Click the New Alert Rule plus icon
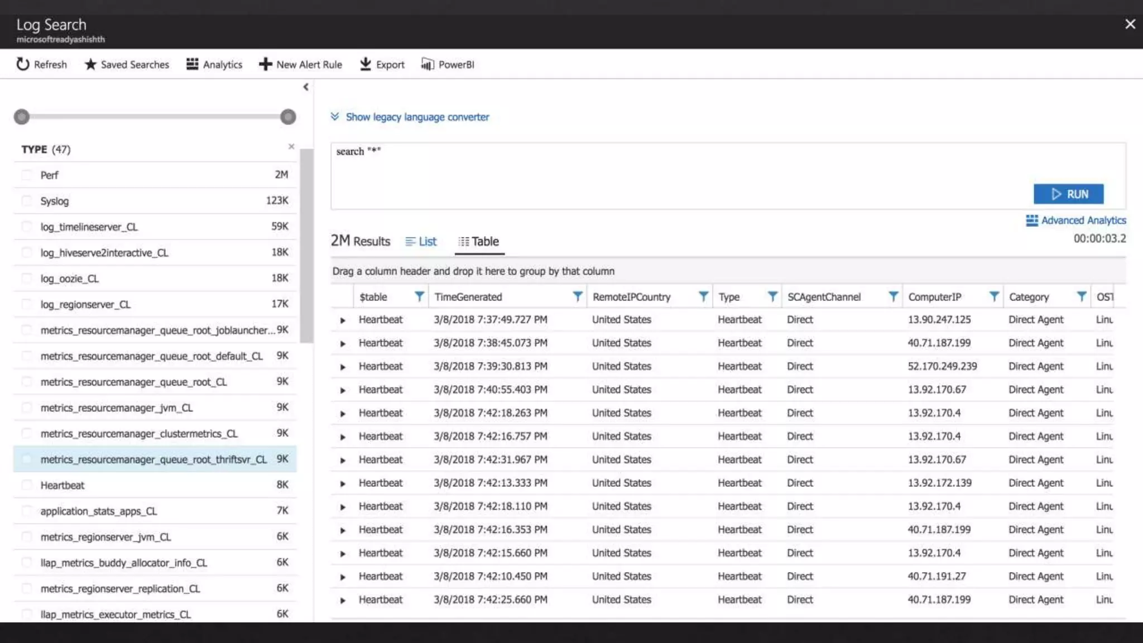The height and width of the screenshot is (643, 1143). [x=265, y=64]
